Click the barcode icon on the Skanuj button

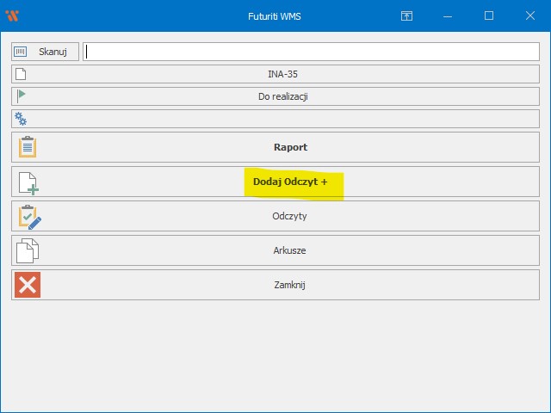(x=21, y=52)
